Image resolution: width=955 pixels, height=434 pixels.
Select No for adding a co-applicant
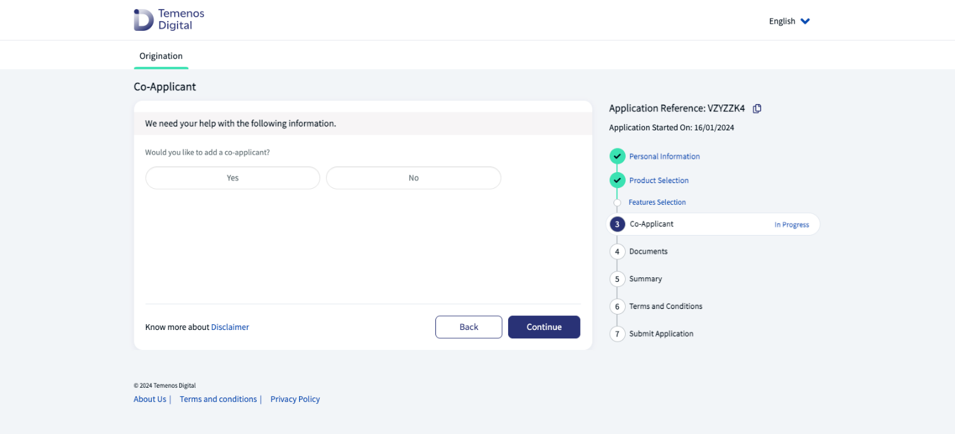click(414, 178)
